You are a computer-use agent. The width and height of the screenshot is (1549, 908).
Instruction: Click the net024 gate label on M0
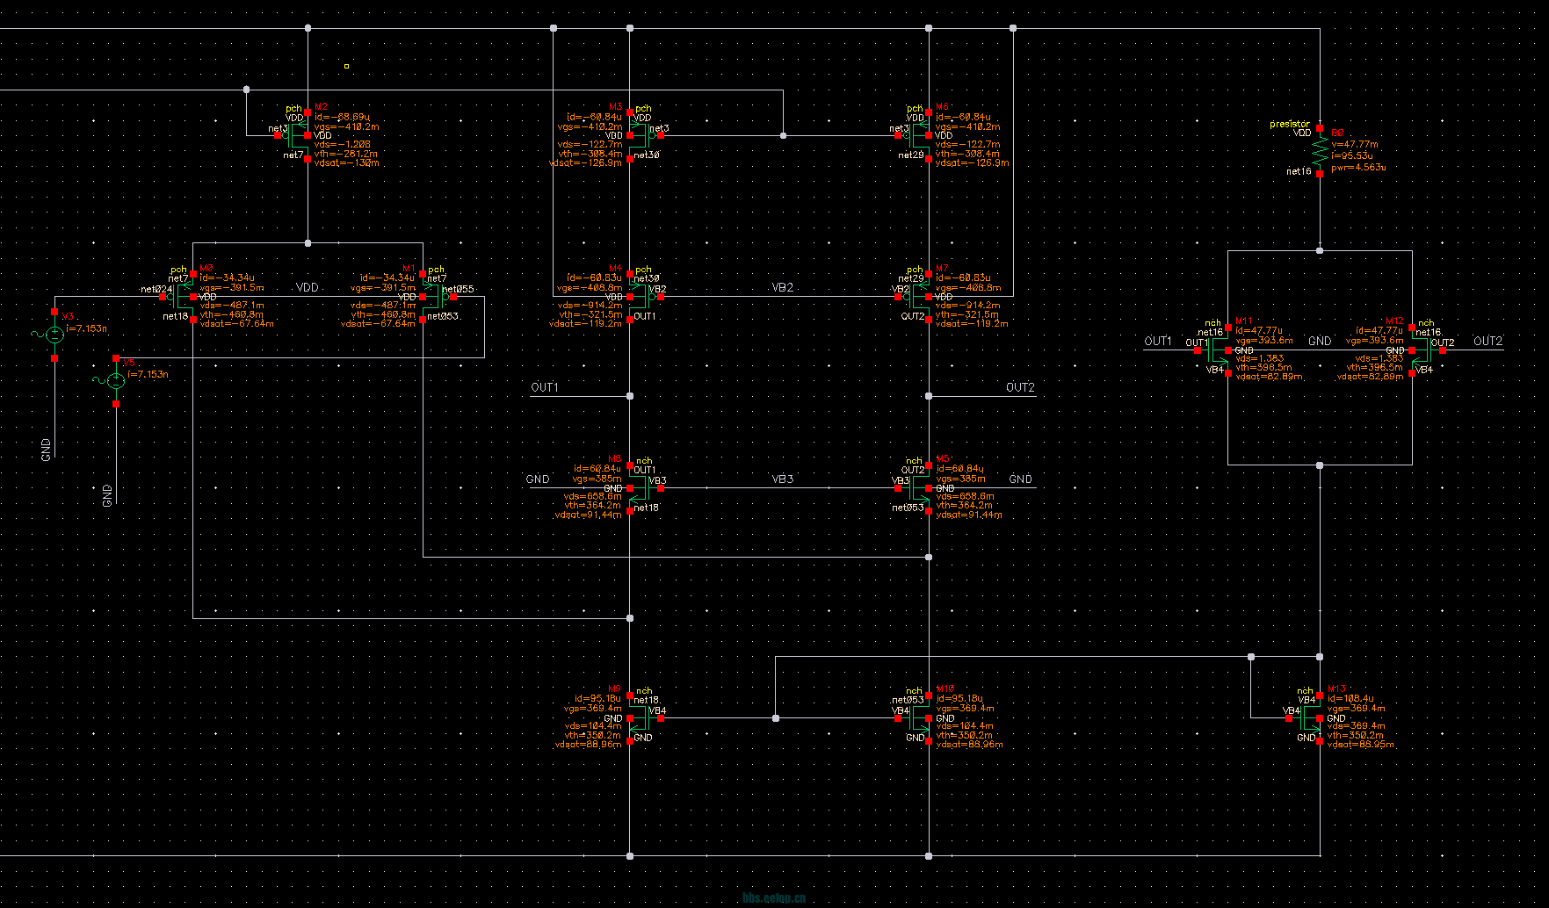coord(156,289)
